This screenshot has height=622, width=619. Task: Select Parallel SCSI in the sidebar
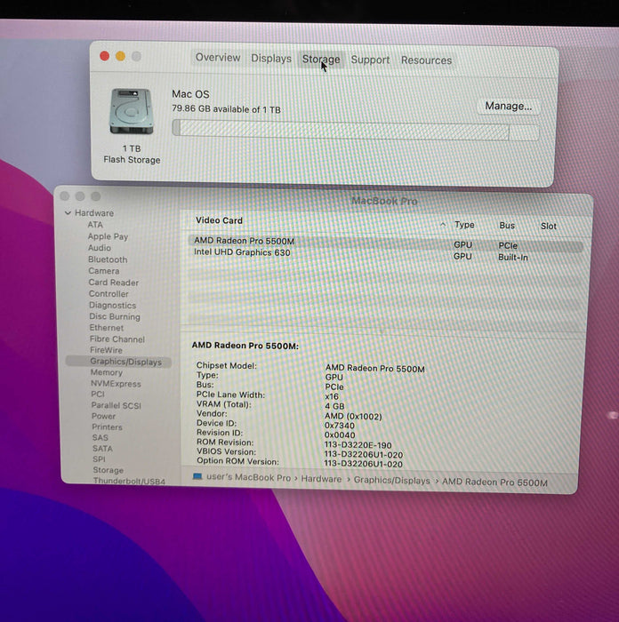116,405
